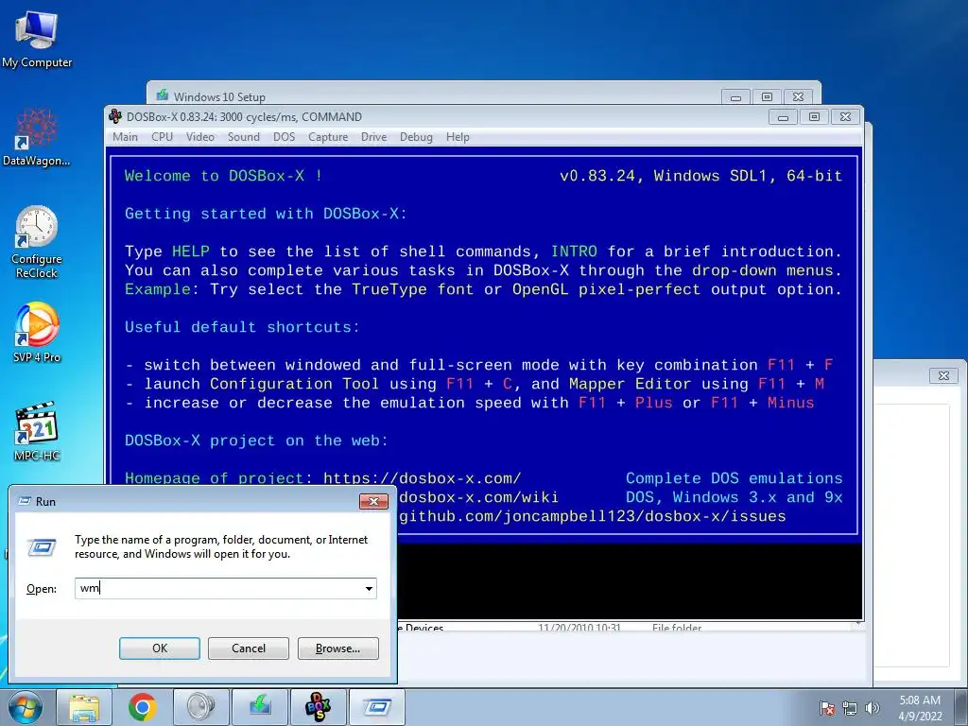Minimize the DOSBox-X window
Viewport: 968px width, 726px height.
pyautogui.click(x=783, y=116)
